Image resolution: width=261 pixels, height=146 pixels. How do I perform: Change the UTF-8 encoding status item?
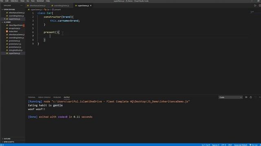click(x=223, y=145)
